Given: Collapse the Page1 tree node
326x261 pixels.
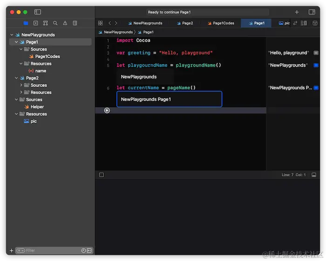Looking at the screenshot, I should (16, 42).
